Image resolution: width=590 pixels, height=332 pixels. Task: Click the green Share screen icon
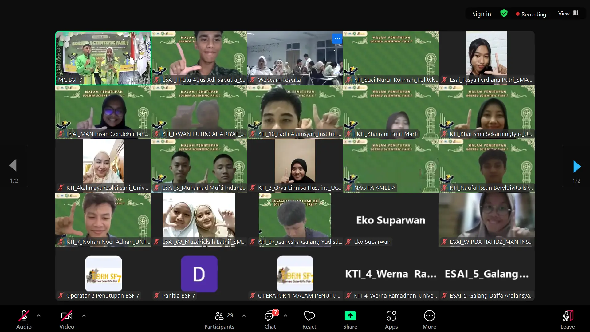coord(350,316)
